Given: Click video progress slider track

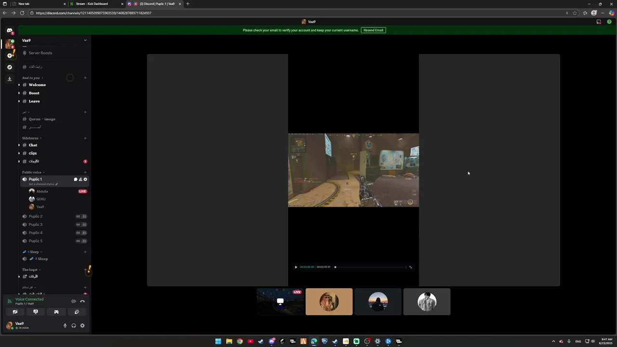Looking at the screenshot, I should [370, 267].
